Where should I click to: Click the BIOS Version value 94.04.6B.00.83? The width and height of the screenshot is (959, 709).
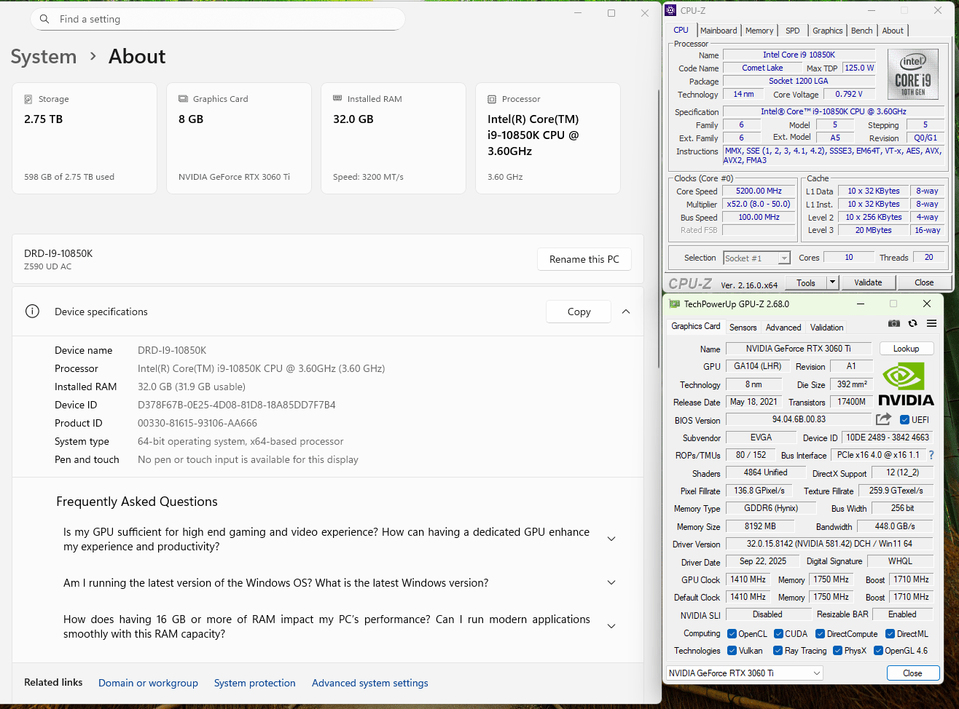click(799, 419)
